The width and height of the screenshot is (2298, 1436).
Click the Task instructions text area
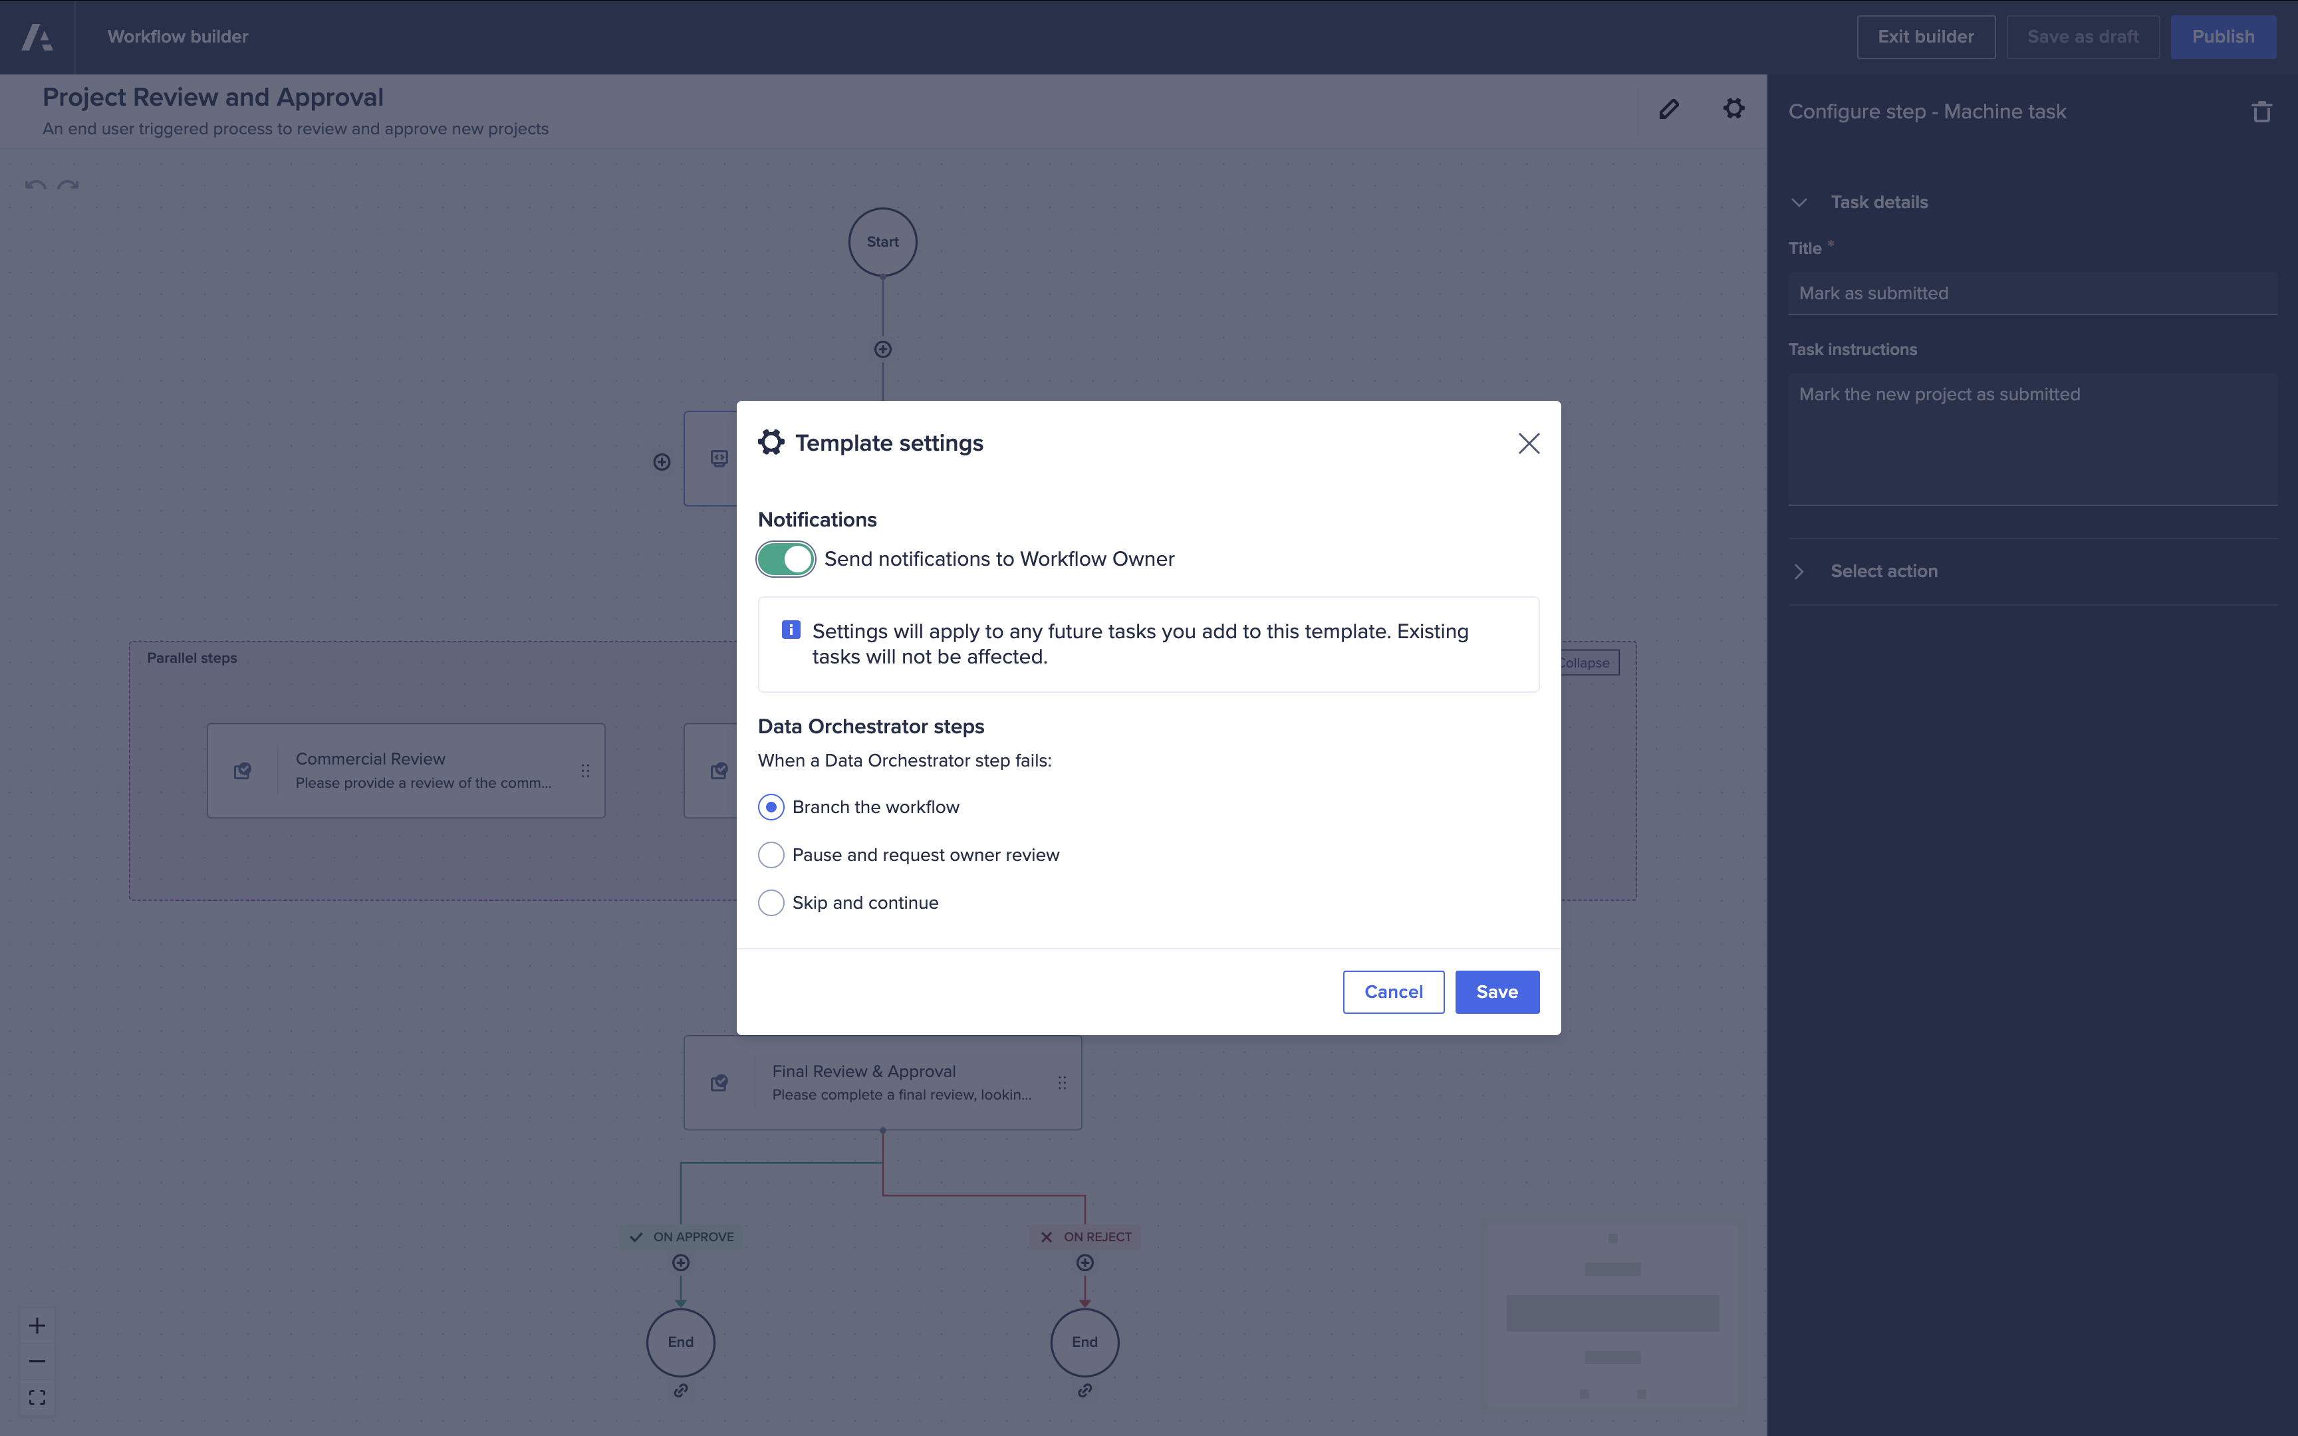pyautogui.click(x=2032, y=439)
